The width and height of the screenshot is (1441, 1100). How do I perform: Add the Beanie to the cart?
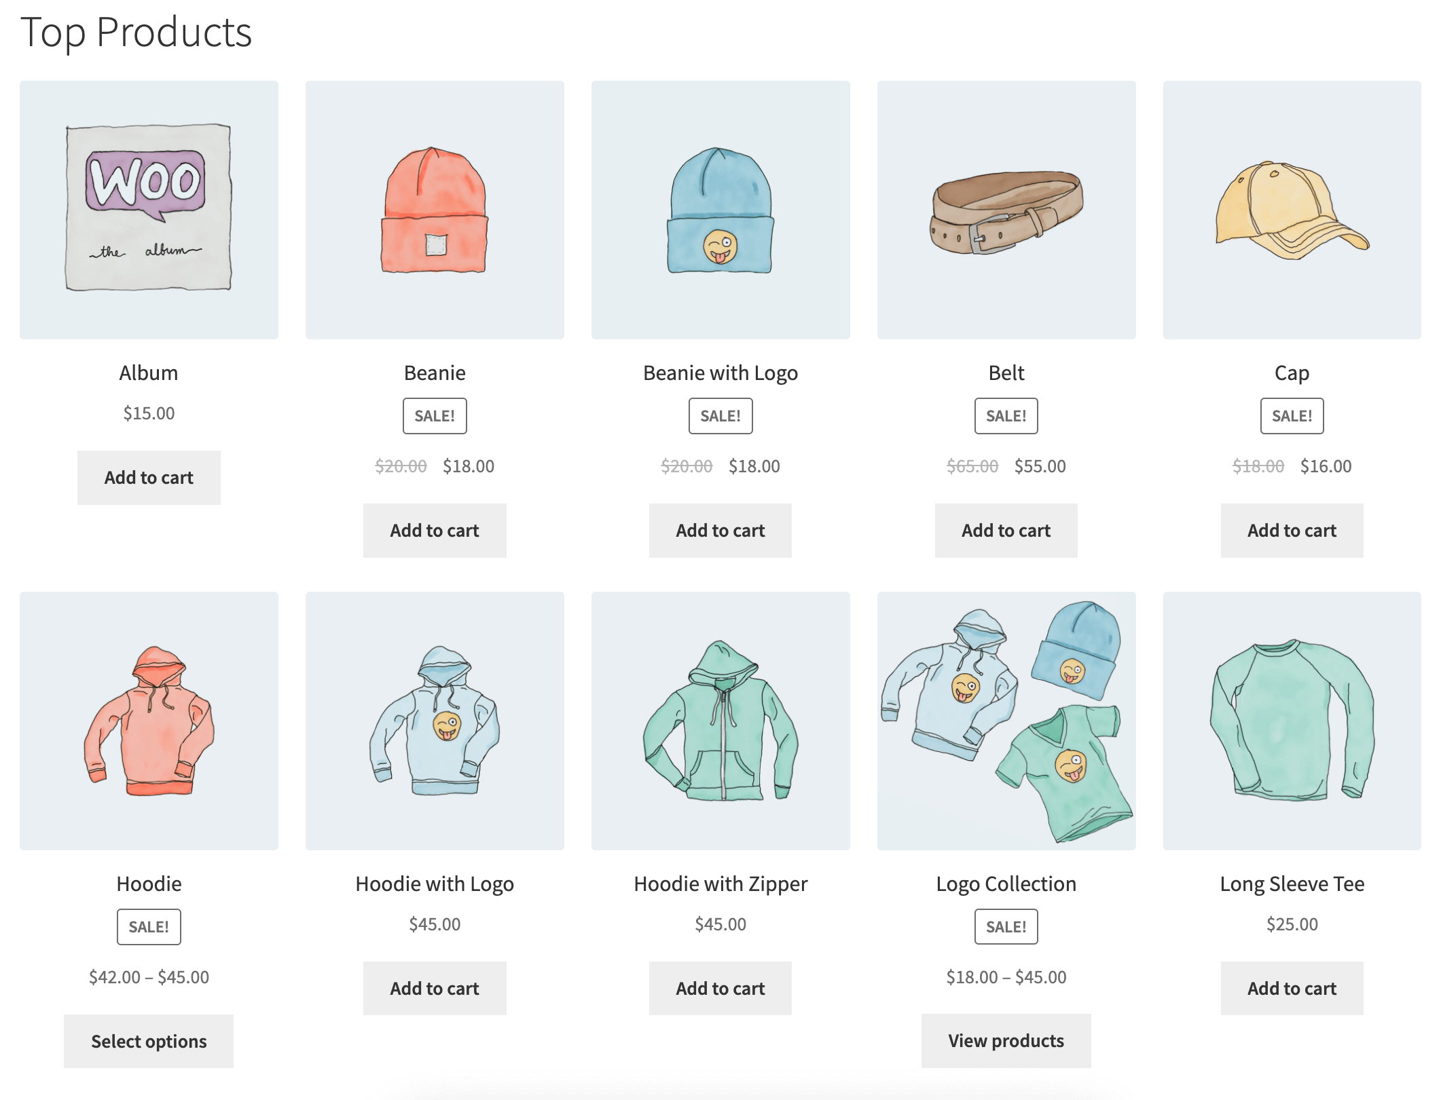(x=435, y=530)
